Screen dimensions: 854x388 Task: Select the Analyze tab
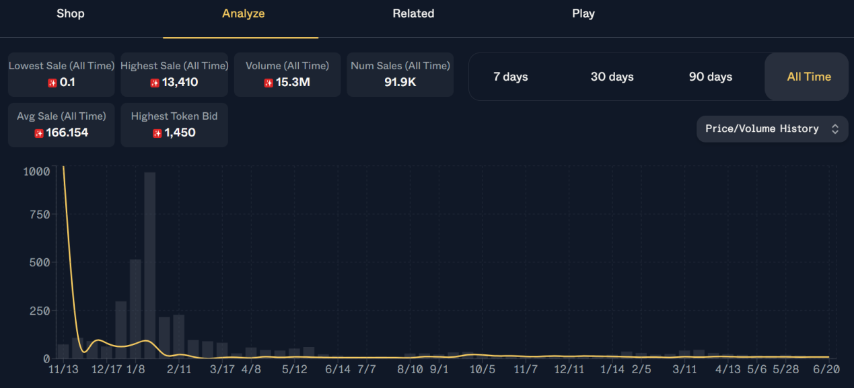pos(243,13)
